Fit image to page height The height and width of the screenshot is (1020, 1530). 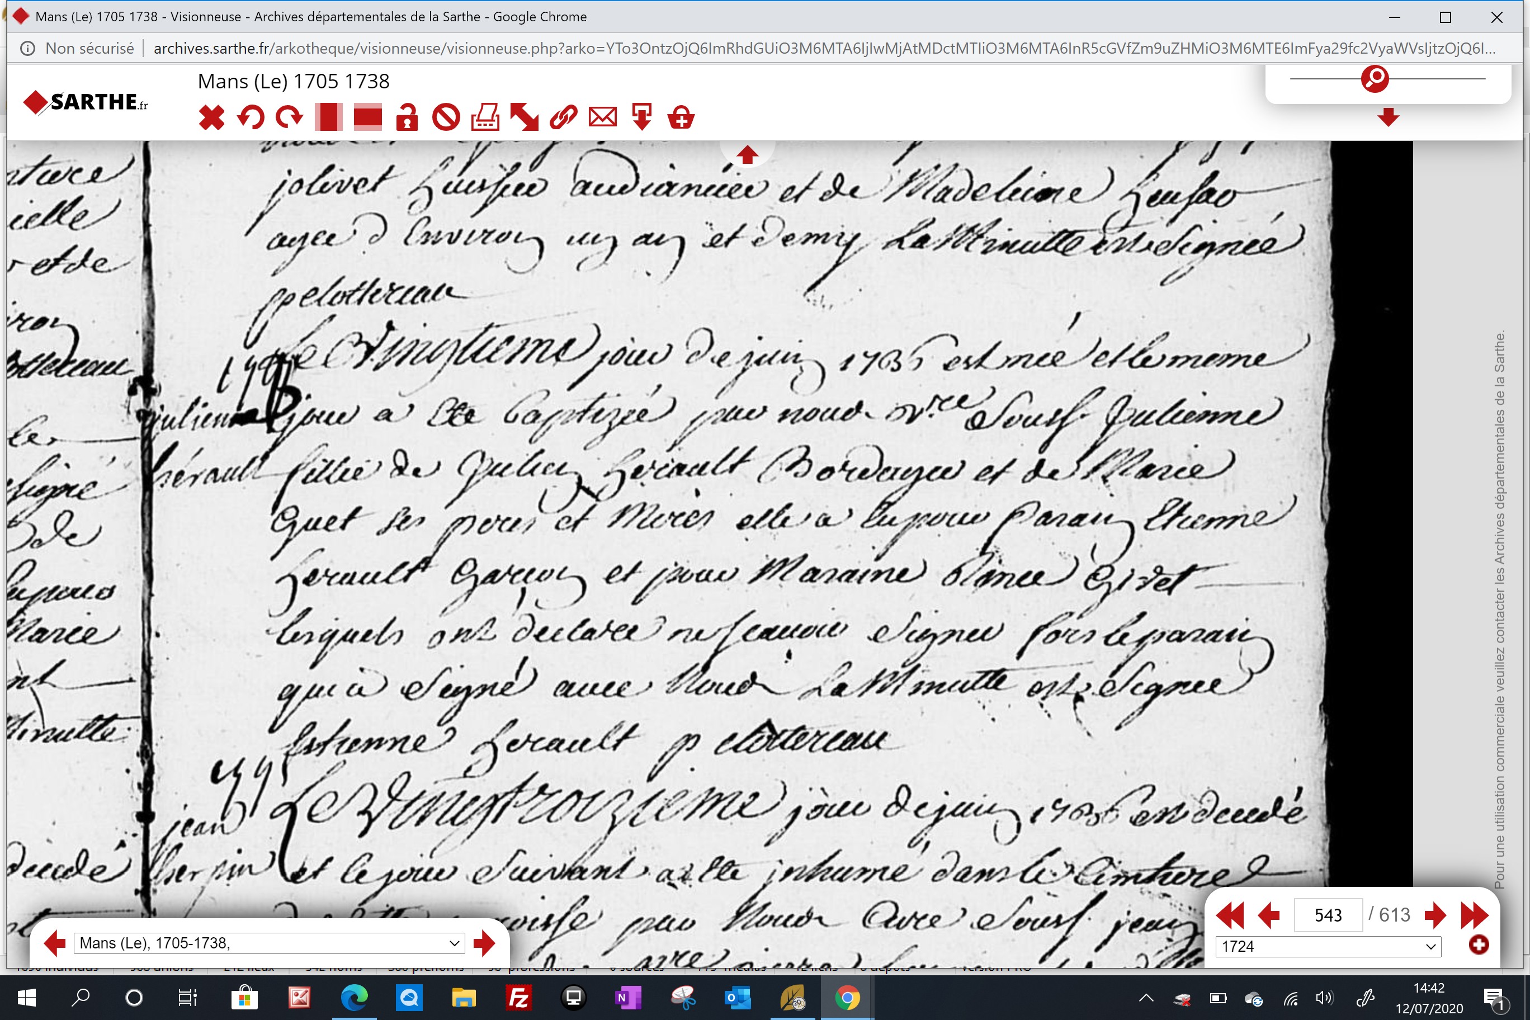click(328, 118)
